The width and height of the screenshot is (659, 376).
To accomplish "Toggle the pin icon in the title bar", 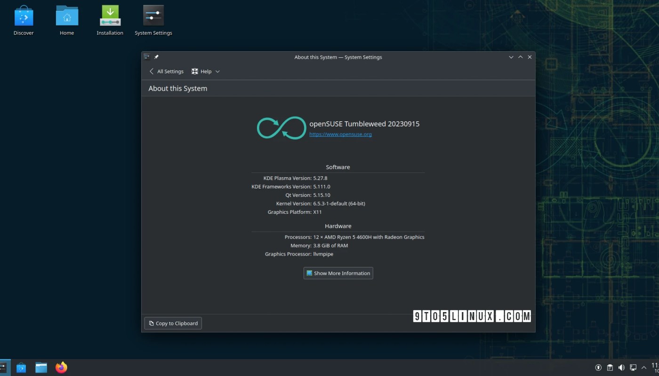I will [156, 57].
